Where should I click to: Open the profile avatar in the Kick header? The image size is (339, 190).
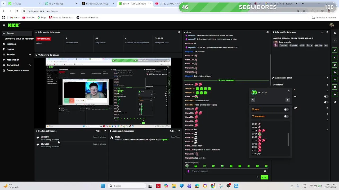[x=332, y=25]
